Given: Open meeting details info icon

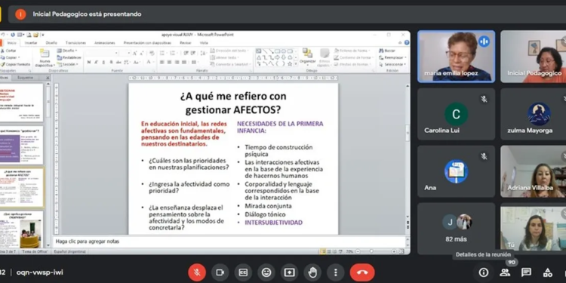Looking at the screenshot, I should point(483,272).
